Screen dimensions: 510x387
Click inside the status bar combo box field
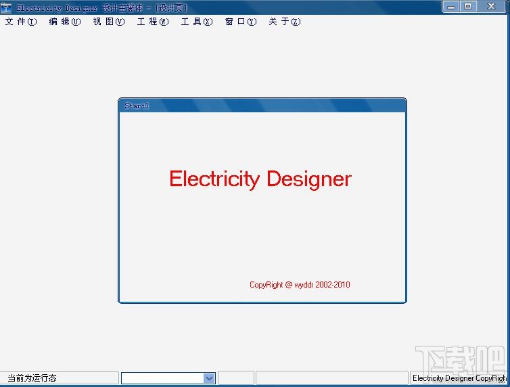coord(162,378)
